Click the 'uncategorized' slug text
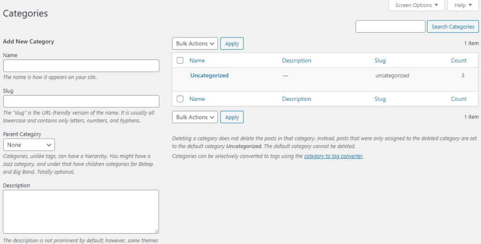This screenshot has width=481, height=244. click(x=392, y=75)
